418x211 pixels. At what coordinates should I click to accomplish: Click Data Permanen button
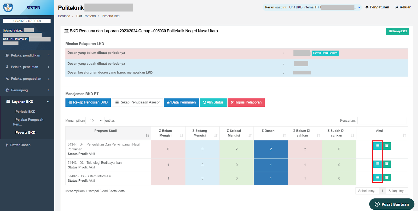coord(181,102)
